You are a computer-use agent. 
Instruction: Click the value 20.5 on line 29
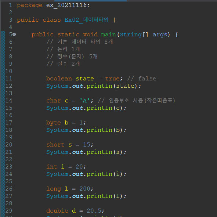[x=94, y=211]
